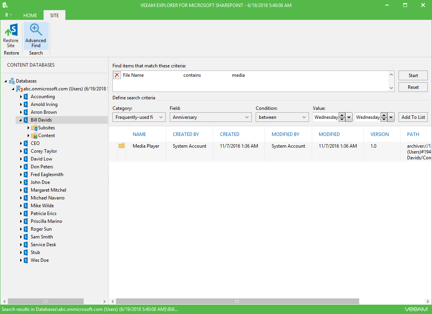Click the status bar search results text

point(90,309)
